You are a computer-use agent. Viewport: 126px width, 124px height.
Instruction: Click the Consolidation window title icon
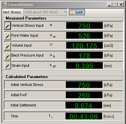[x=5, y=5]
